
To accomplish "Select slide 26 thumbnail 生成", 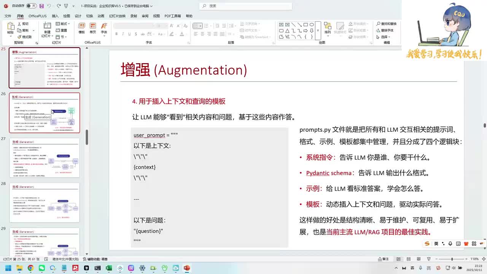I will pos(45,113).
